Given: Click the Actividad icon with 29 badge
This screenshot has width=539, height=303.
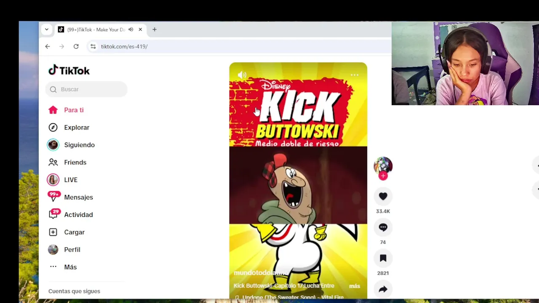Looking at the screenshot, I should (53, 214).
